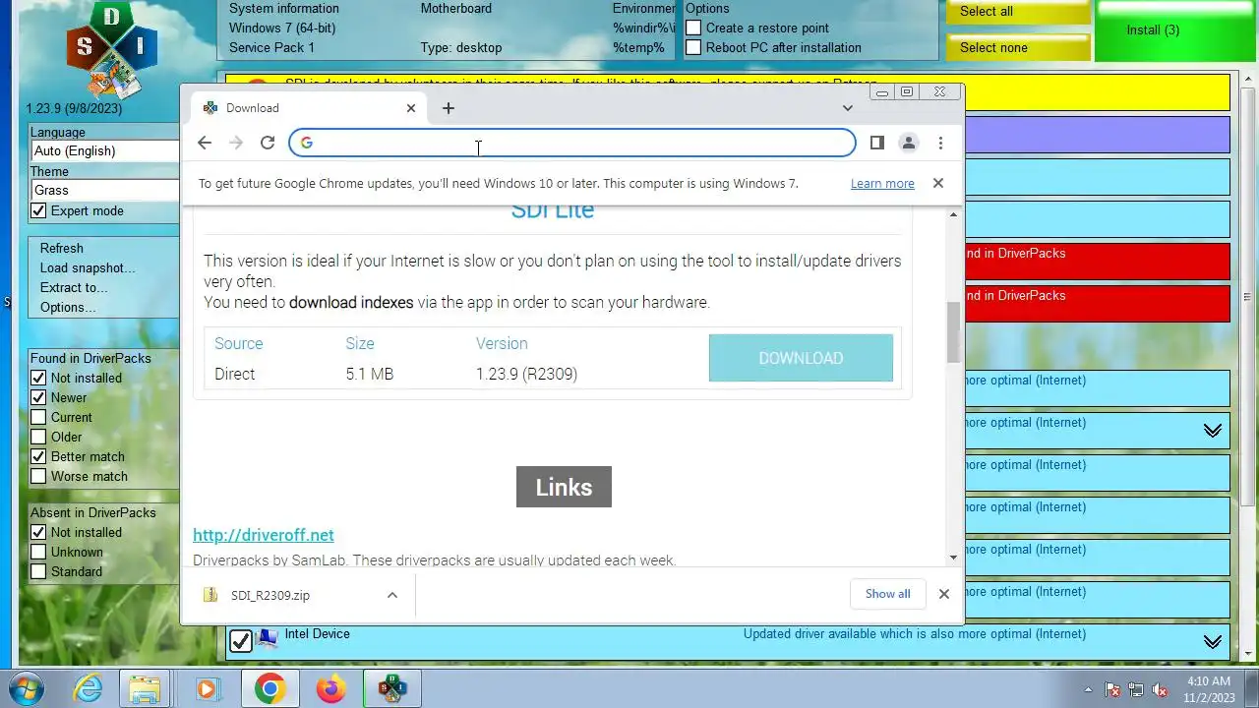Open Firefox from taskbar
This screenshot has height=708, width=1259.
click(330, 688)
